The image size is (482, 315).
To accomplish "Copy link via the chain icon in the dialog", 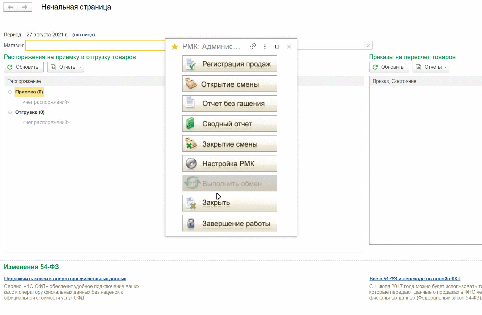I will [x=253, y=47].
